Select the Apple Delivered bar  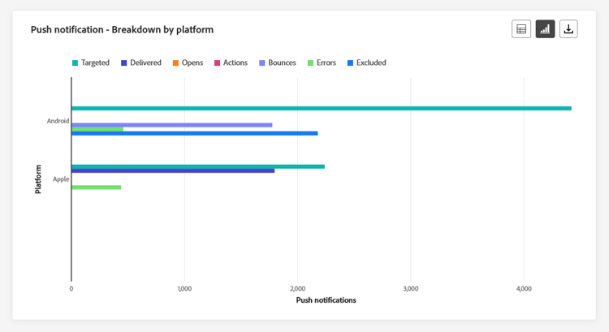click(x=172, y=170)
